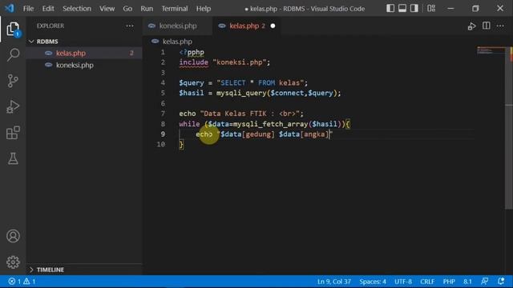Select koneksi.php in the Explorer tree
Screen dimensions: 513x288
pyautogui.click(x=84, y=65)
